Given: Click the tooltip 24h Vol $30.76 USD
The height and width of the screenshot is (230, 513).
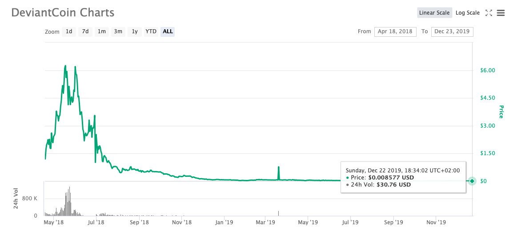Looking at the screenshot, I should 393,185.
